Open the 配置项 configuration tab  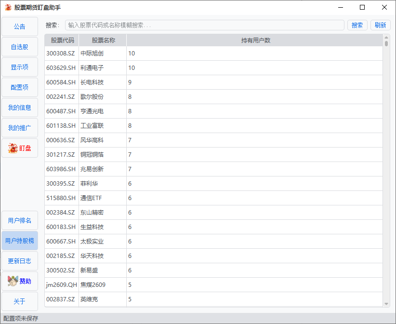(x=20, y=87)
